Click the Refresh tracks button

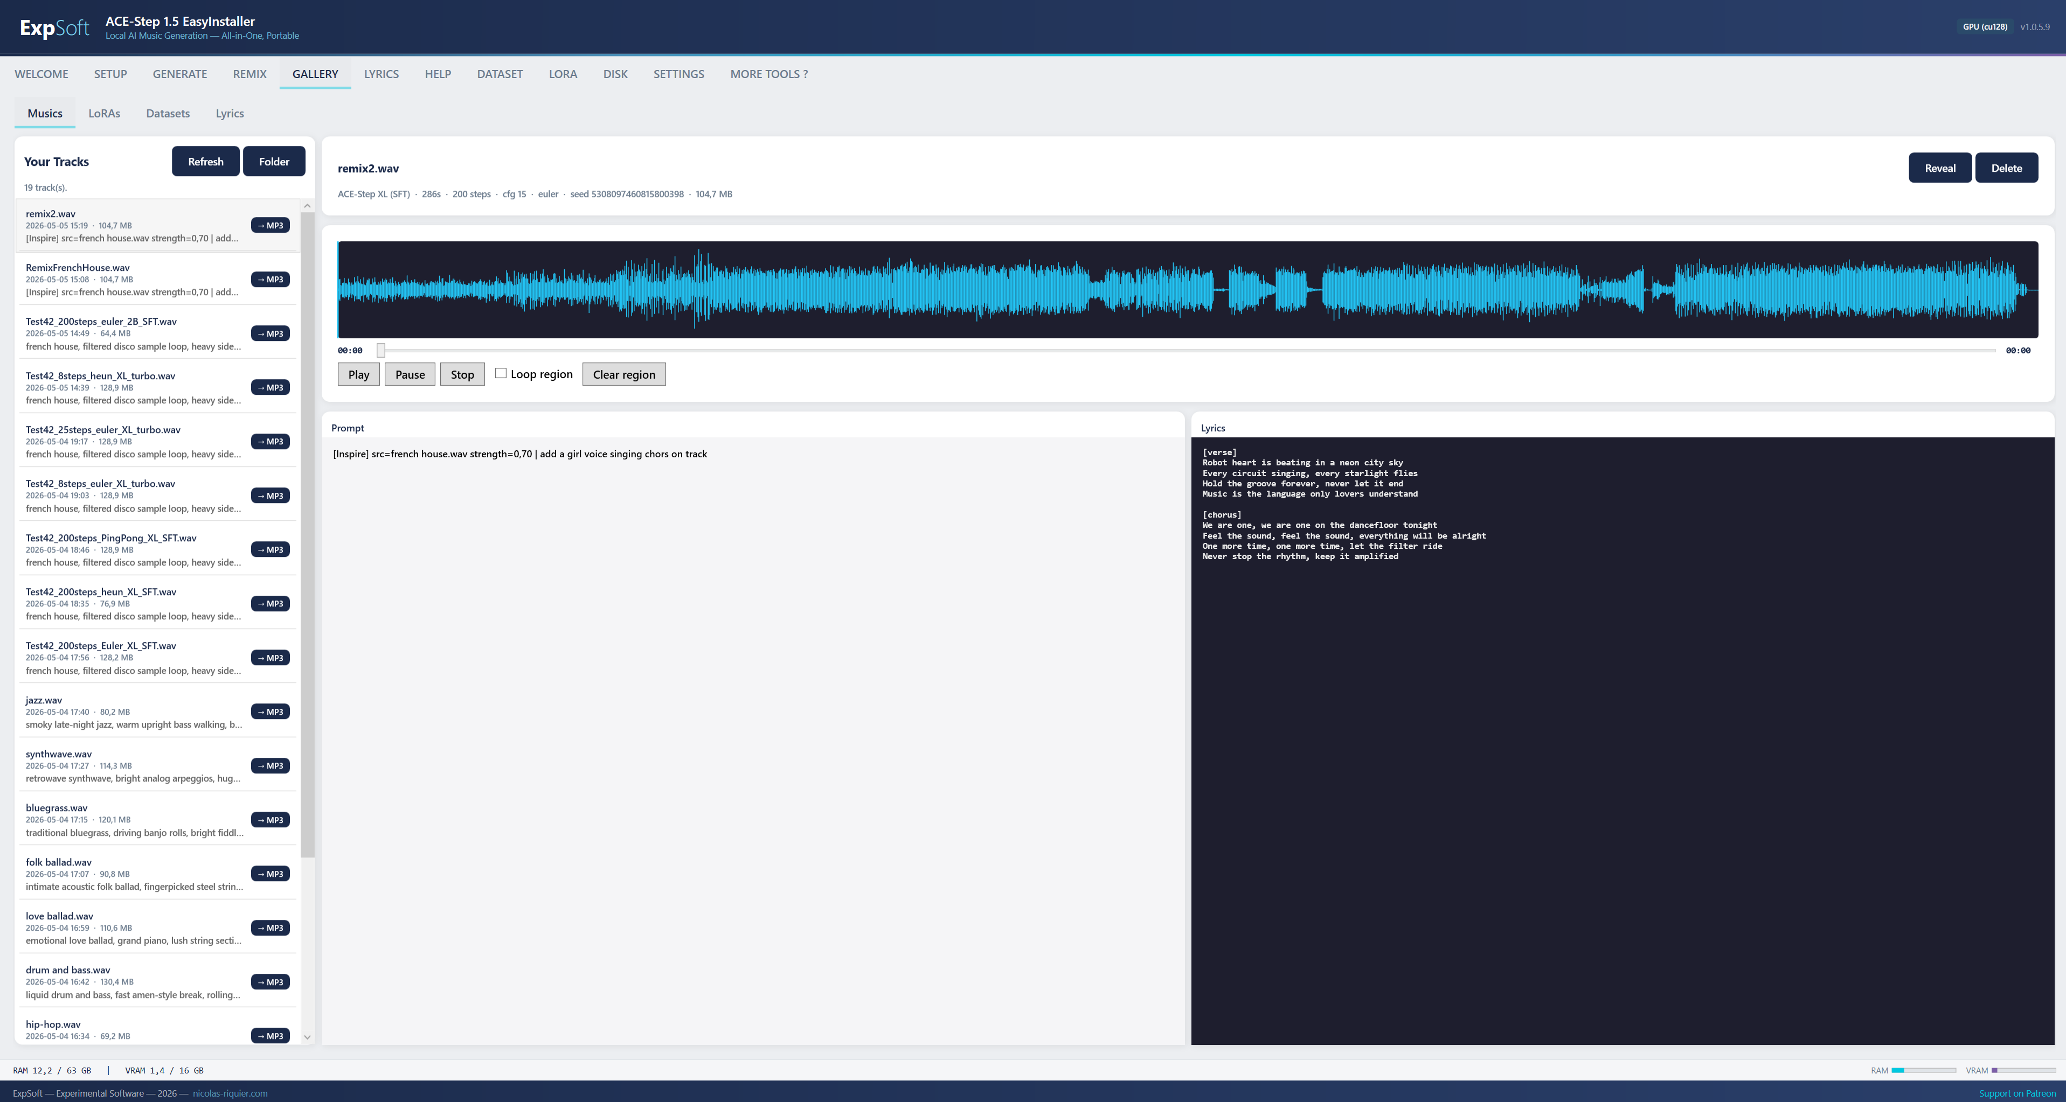coord(205,161)
